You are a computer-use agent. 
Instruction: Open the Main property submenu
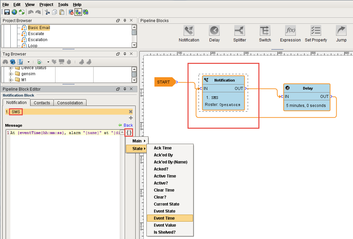tap(137, 141)
